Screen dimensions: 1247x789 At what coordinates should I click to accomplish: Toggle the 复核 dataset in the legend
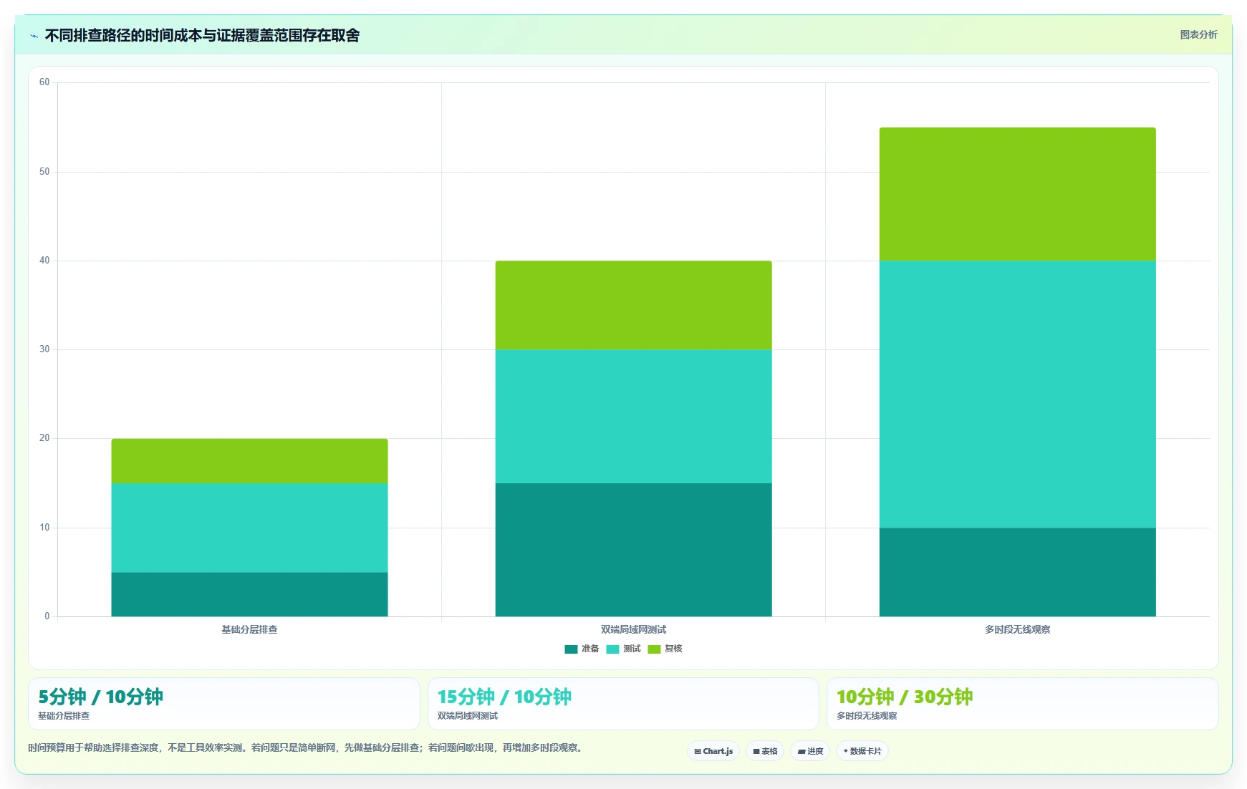665,649
